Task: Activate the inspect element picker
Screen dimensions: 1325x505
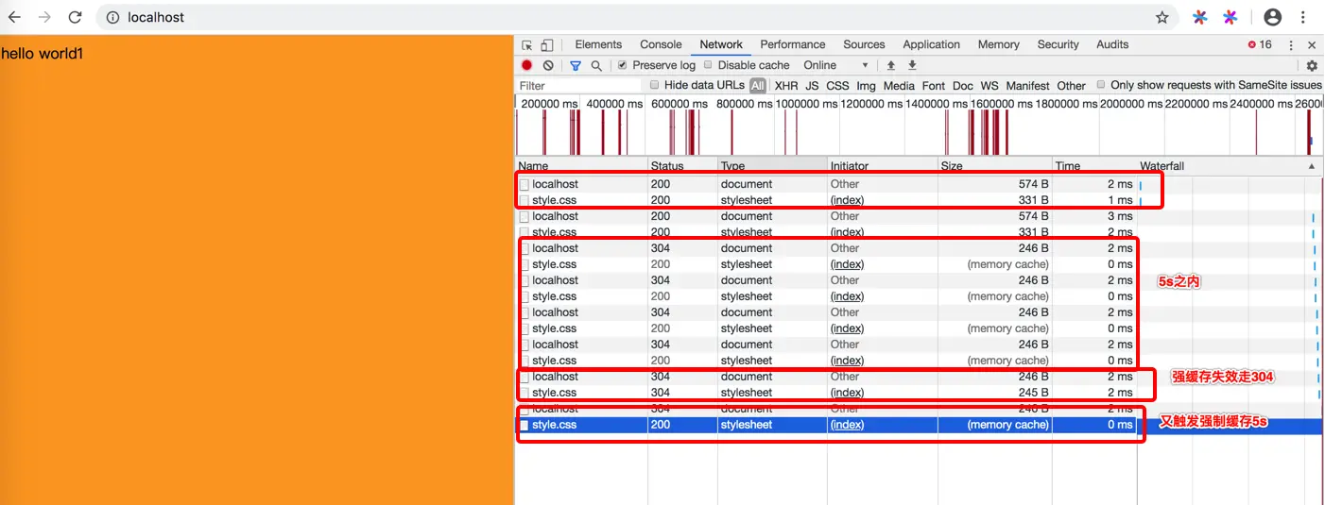Action: 527,44
